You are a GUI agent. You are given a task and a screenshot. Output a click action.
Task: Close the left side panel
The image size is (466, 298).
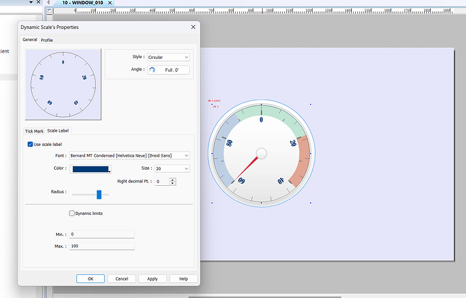pyautogui.click(x=38, y=3)
